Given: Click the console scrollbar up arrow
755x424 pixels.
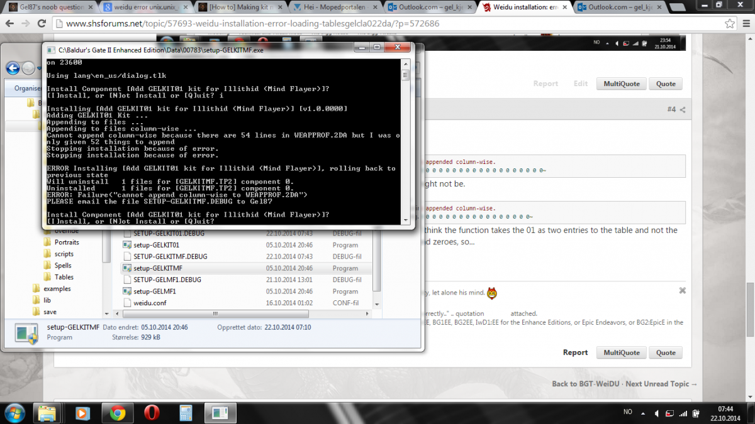Looking at the screenshot, I should point(405,63).
